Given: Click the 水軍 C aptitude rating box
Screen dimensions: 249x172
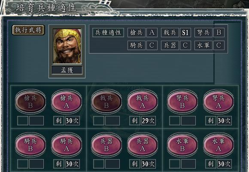Looking at the screenshot, I should [x=219, y=45].
